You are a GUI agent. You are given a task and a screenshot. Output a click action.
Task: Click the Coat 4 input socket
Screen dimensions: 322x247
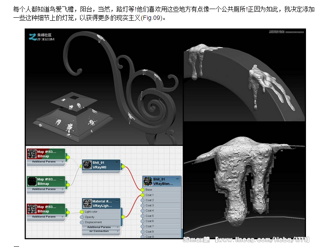coord(142,211)
